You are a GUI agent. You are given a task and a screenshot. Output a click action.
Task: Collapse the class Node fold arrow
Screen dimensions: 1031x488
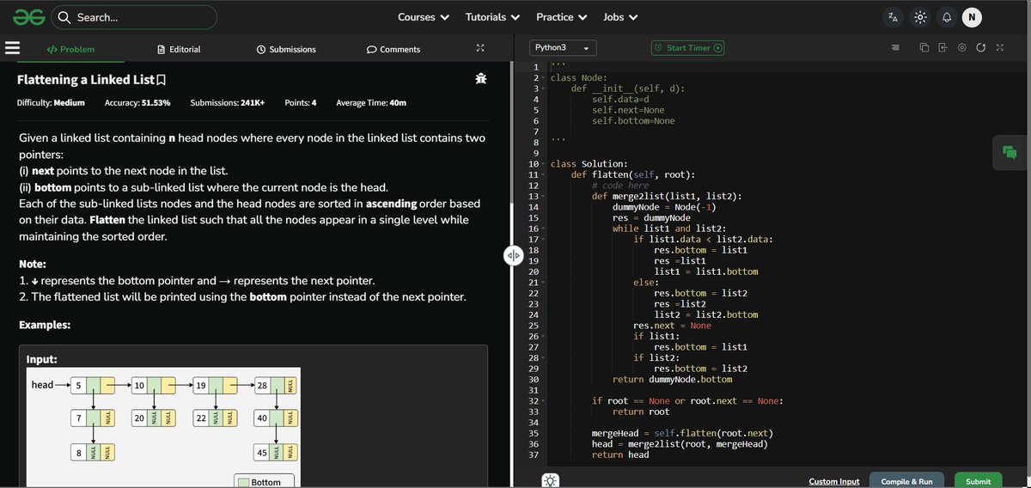tap(544, 78)
